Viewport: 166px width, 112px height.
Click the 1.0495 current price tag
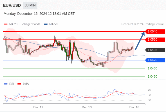[x=155, y=50]
